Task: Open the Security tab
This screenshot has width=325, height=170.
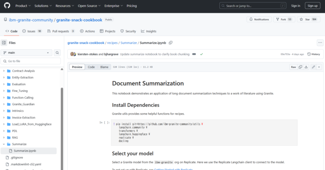Action: 128,31
